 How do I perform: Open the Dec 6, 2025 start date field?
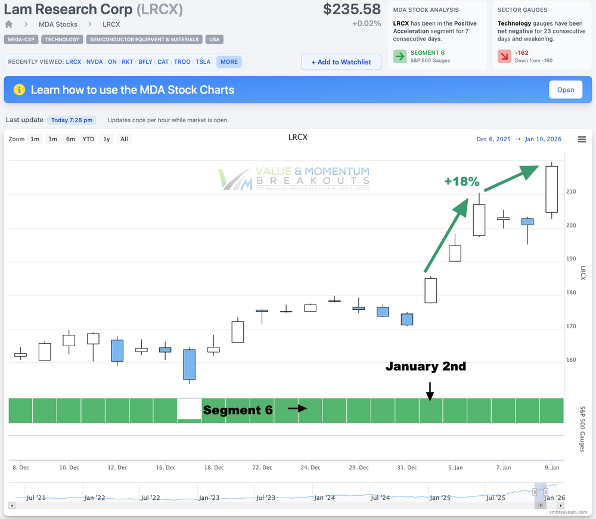point(493,139)
